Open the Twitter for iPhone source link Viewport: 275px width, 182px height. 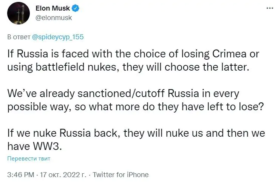click(121, 174)
